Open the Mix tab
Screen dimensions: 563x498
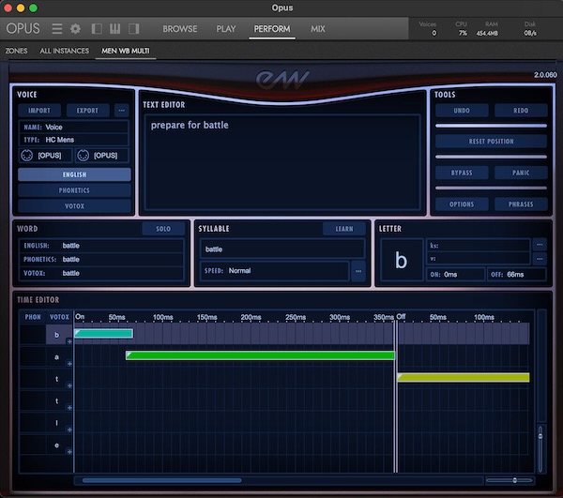click(x=317, y=29)
